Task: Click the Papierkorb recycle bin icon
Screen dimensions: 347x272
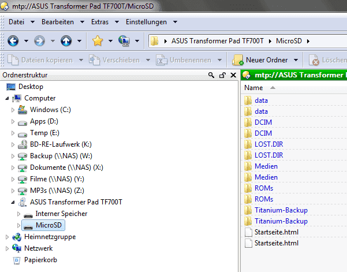Action: click(x=17, y=260)
